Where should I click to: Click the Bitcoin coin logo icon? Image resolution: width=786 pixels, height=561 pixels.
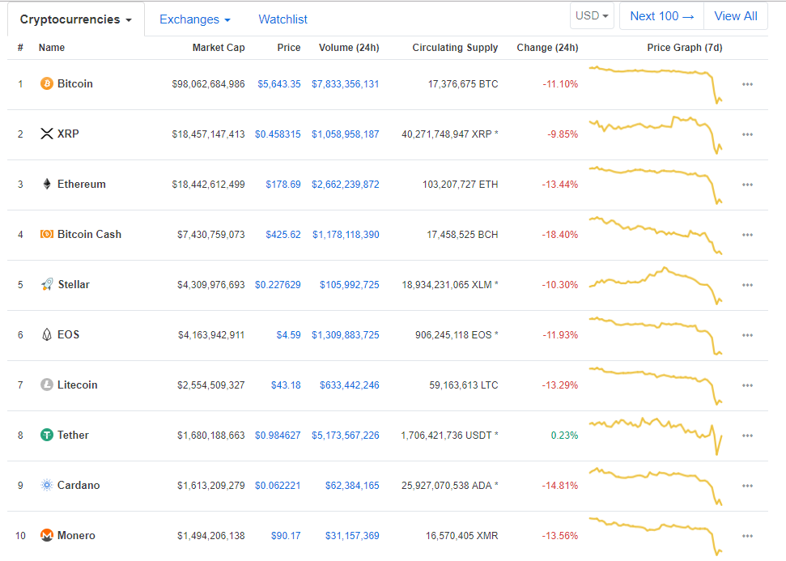47,84
